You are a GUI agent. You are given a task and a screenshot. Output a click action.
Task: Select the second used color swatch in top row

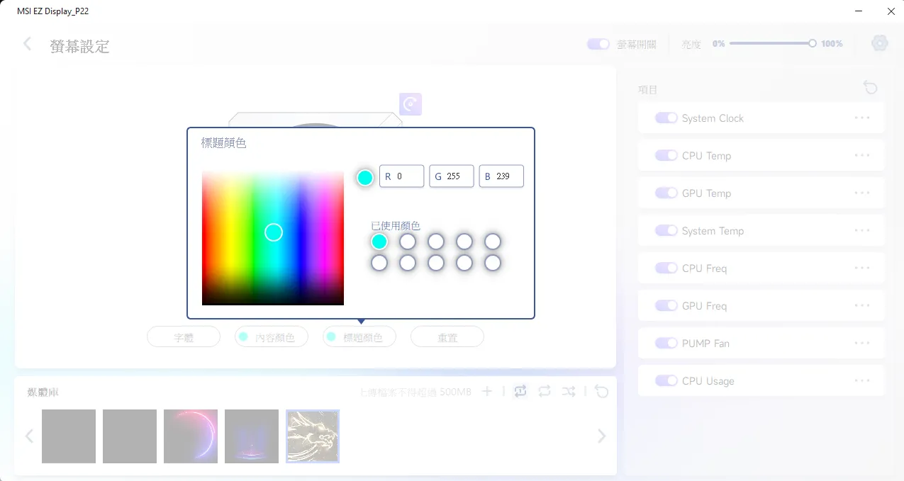click(408, 242)
